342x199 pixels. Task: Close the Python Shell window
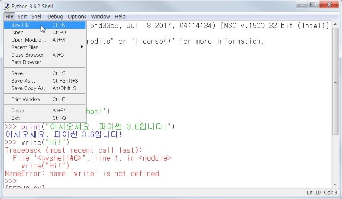(329, 4)
